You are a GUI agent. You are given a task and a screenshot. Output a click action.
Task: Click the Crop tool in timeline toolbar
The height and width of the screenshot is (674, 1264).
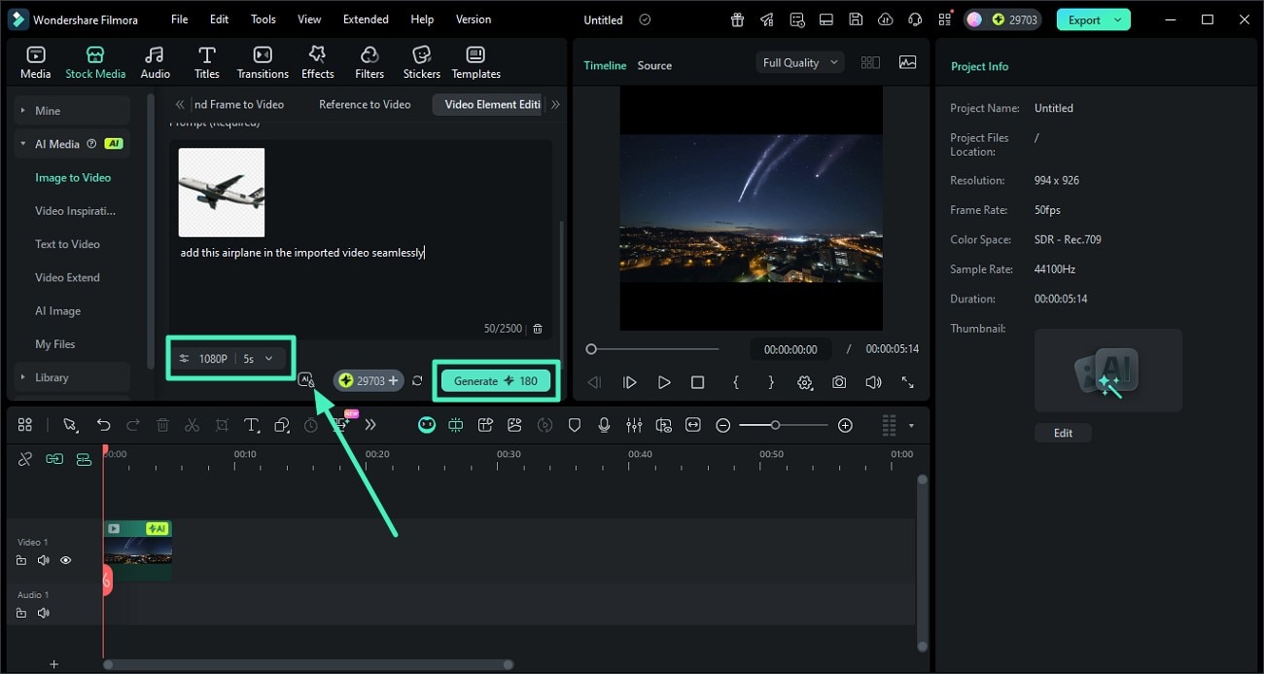coord(222,425)
